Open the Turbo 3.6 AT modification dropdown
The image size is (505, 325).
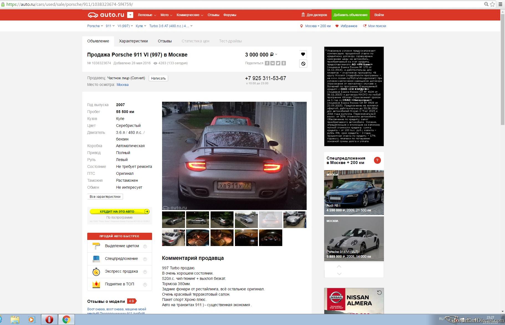click(171, 26)
